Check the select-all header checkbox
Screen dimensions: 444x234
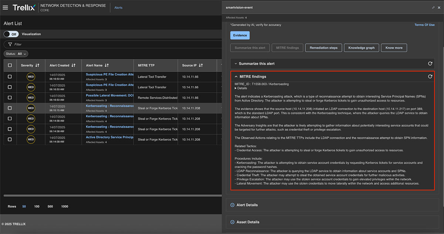(10, 65)
